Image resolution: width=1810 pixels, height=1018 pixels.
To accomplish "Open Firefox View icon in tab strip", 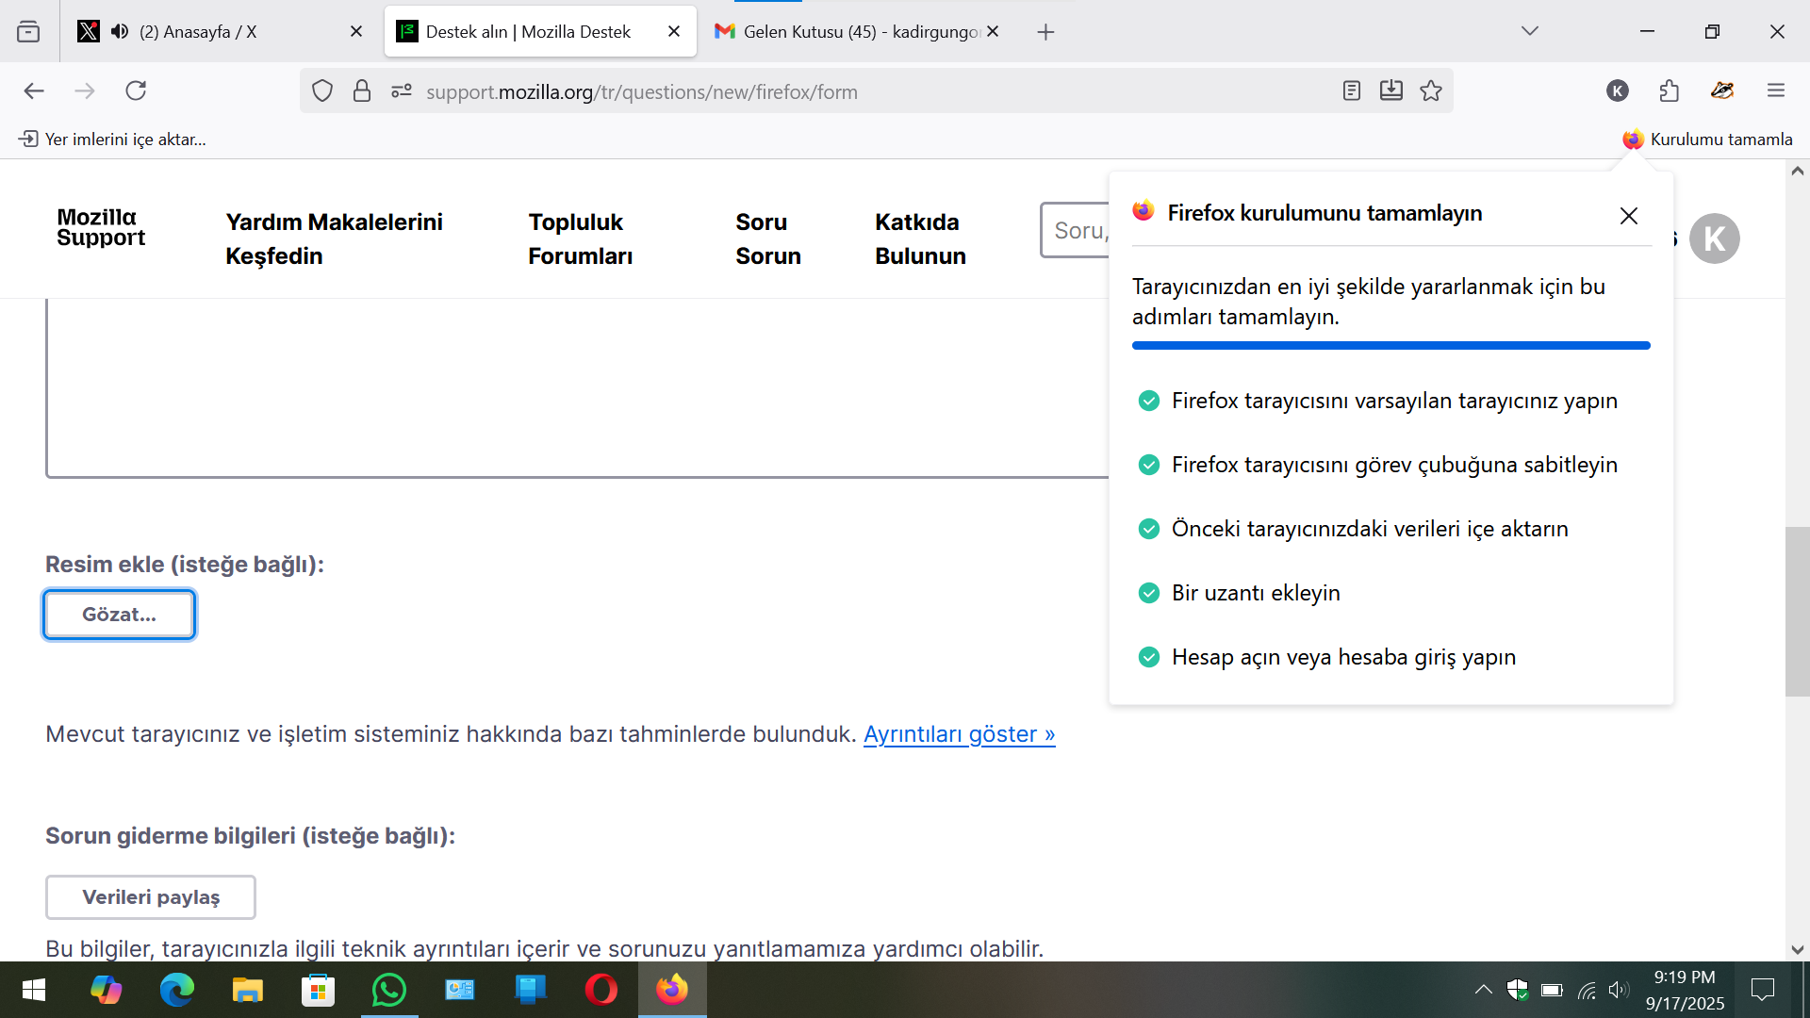I will point(28,31).
